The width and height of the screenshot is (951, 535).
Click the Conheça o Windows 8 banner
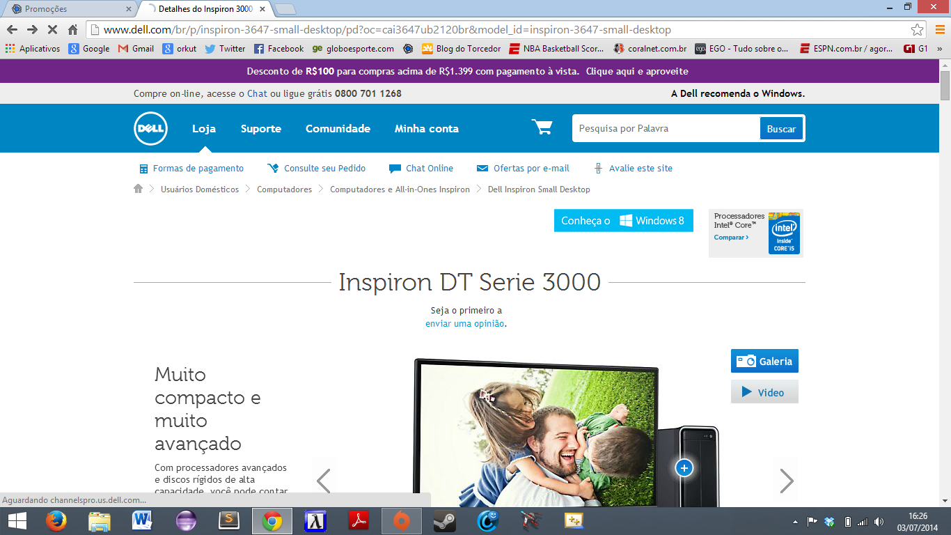623,220
